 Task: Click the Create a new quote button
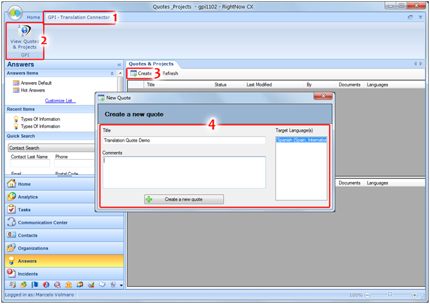[184, 199]
